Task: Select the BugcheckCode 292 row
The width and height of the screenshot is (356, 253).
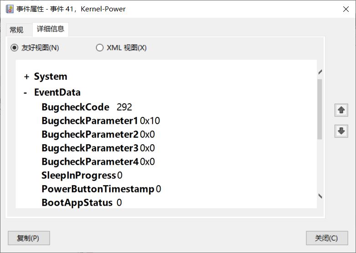Action: [x=87, y=107]
